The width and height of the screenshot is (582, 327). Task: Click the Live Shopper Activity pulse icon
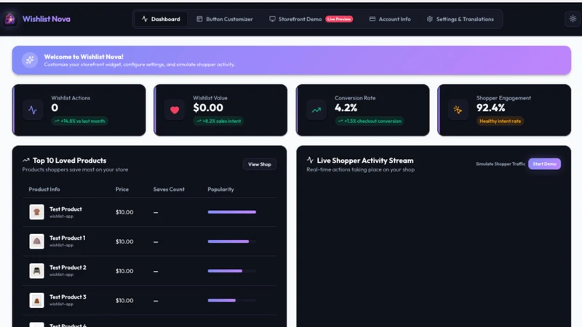point(311,160)
